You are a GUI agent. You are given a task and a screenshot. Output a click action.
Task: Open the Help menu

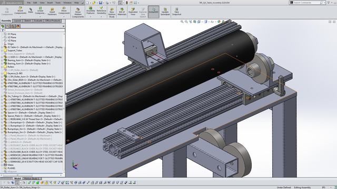[x=76, y=3]
